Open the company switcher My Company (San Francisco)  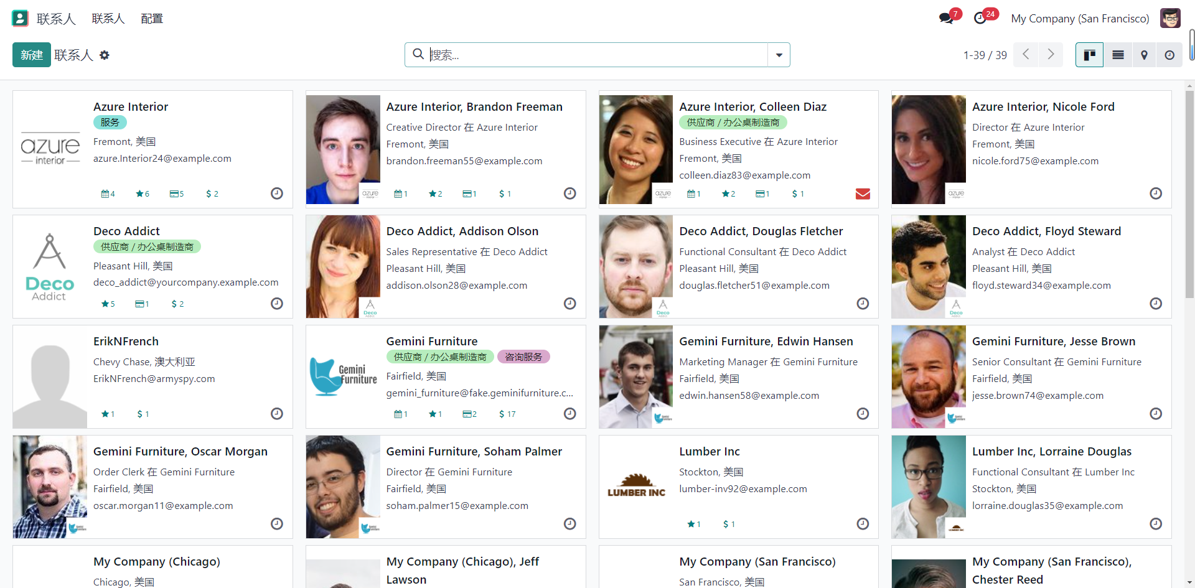pyautogui.click(x=1080, y=19)
